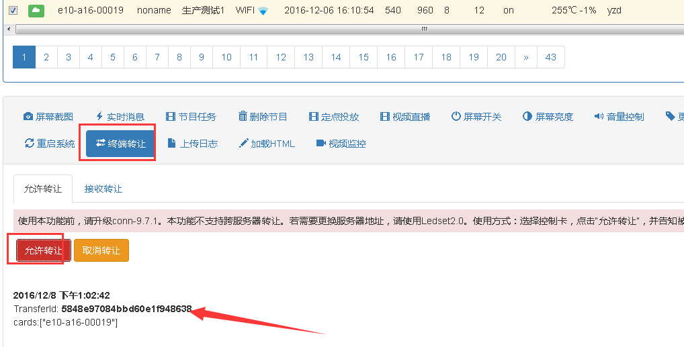Go to page 11 in pagination
This screenshot has width=684, height=347.
253,57
